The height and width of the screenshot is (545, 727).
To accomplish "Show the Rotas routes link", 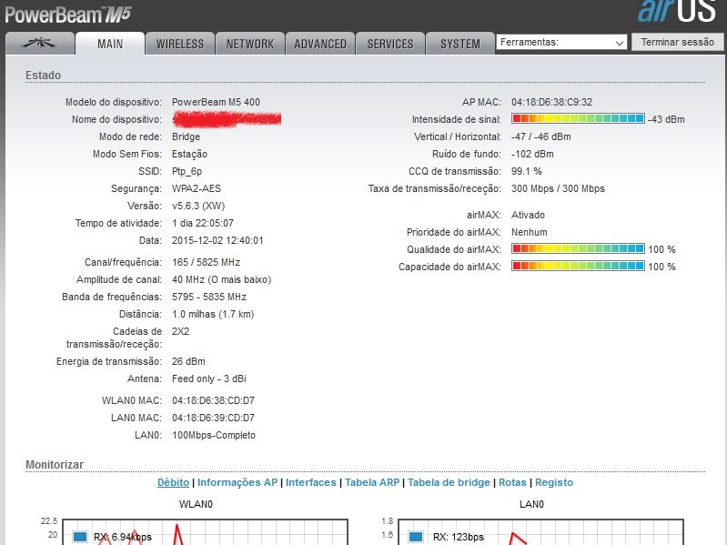I will pyautogui.click(x=512, y=482).
